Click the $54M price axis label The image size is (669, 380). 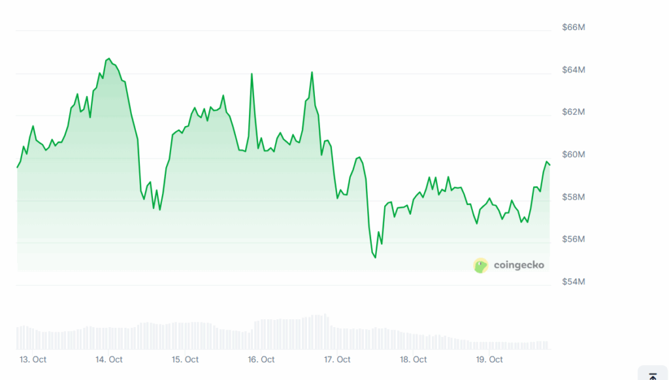click(573, 282)
